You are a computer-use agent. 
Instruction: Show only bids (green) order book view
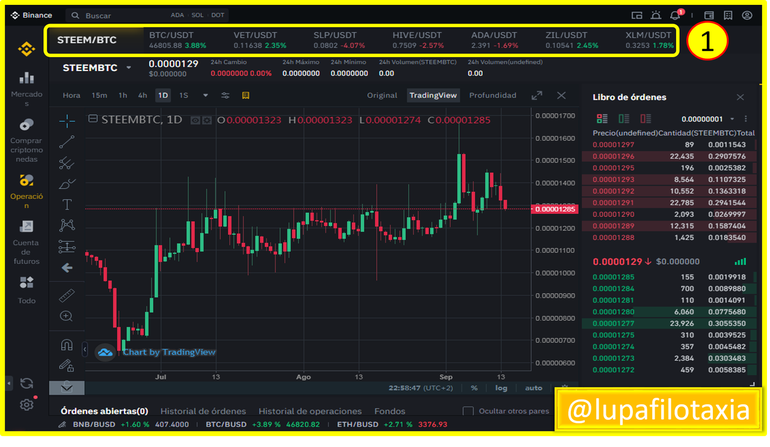coord(624,119)
